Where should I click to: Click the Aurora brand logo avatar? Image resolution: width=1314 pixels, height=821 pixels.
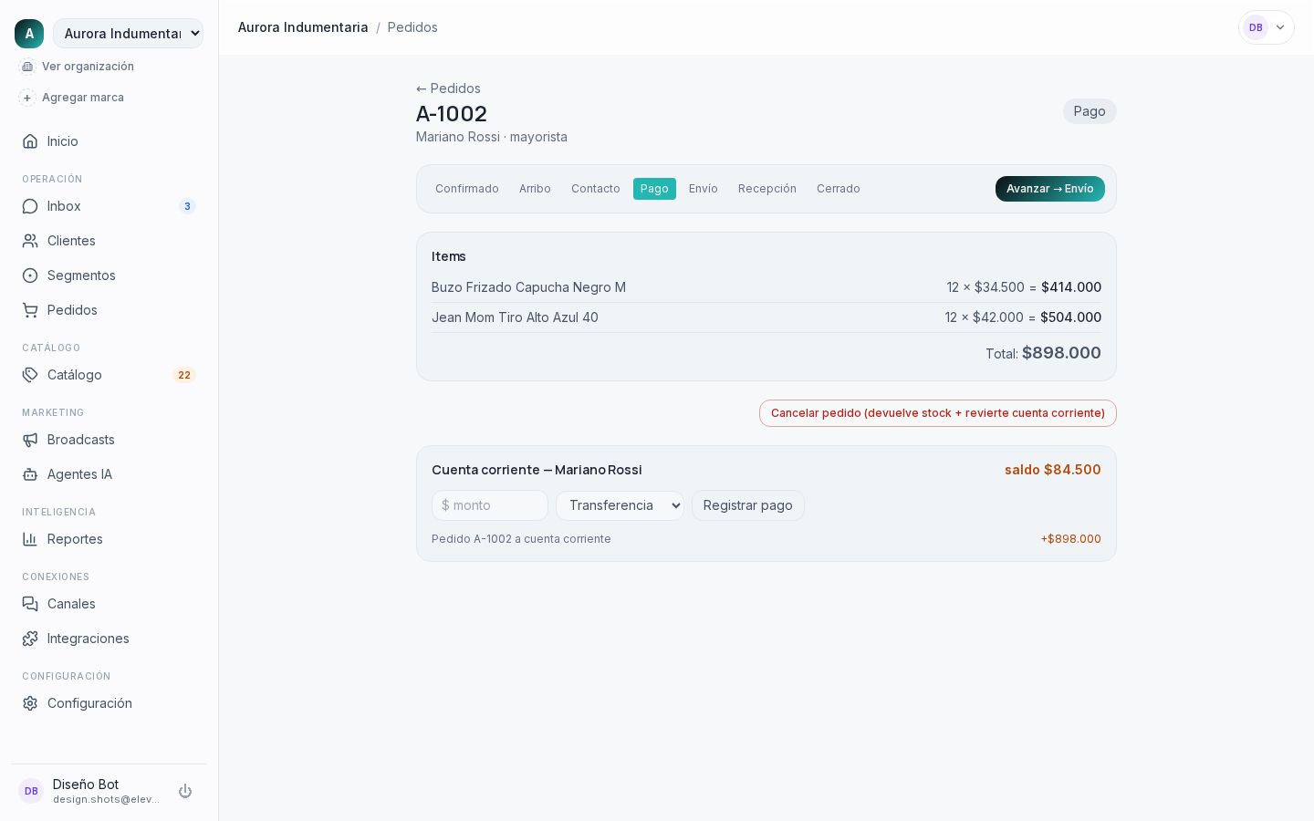[29, 34]
